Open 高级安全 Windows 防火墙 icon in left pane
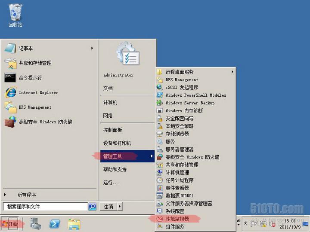This screenshot has width=310, height=232. pos(10,122)
